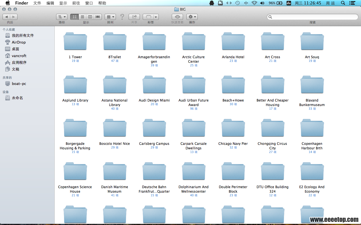Screen dimensions: 361x225
Task: Go back with the left arrow button
Action: pyautogui.click(x=6, y=17)
